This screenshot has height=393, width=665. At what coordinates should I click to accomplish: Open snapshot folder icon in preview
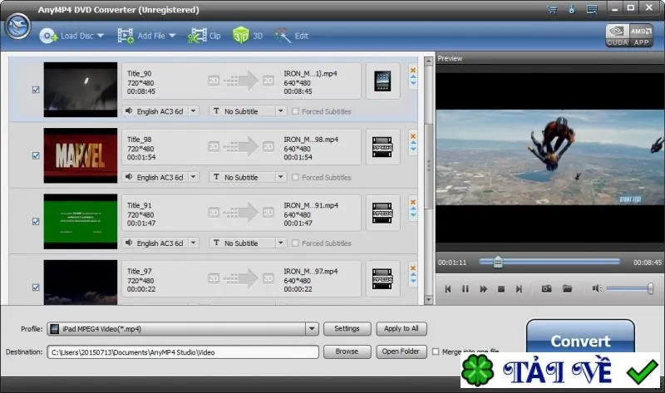567,289
